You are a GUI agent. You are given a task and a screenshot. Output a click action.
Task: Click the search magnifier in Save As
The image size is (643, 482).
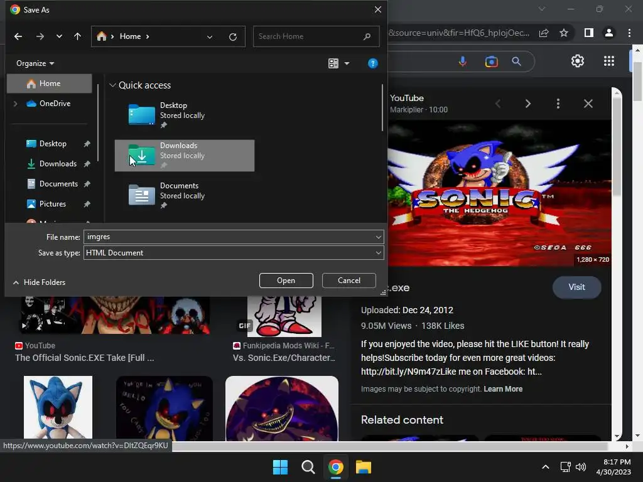click(367, 36)
